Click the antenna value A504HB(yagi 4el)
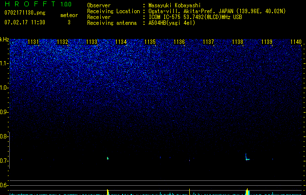This screenshot has height=195, width=306. 172,23
